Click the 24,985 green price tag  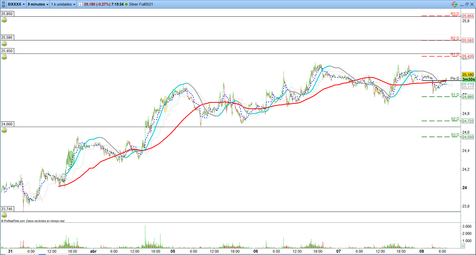click(x=468, y=97)
